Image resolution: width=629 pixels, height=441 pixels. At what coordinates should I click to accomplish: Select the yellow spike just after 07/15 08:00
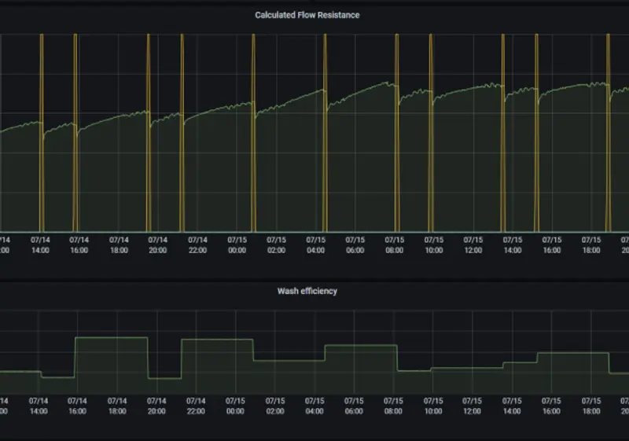tap(397, 132)
